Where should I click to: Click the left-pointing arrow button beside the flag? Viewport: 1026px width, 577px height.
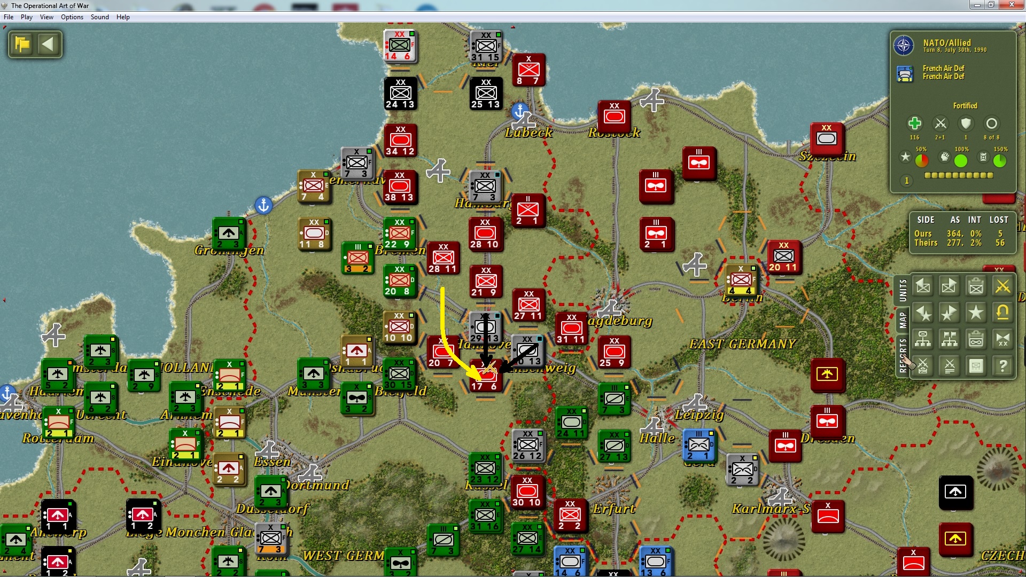coord(48,44)
